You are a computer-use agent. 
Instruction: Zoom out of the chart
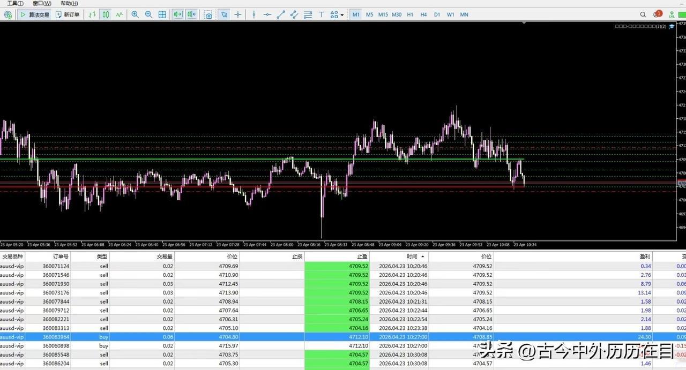pos(148,14)
